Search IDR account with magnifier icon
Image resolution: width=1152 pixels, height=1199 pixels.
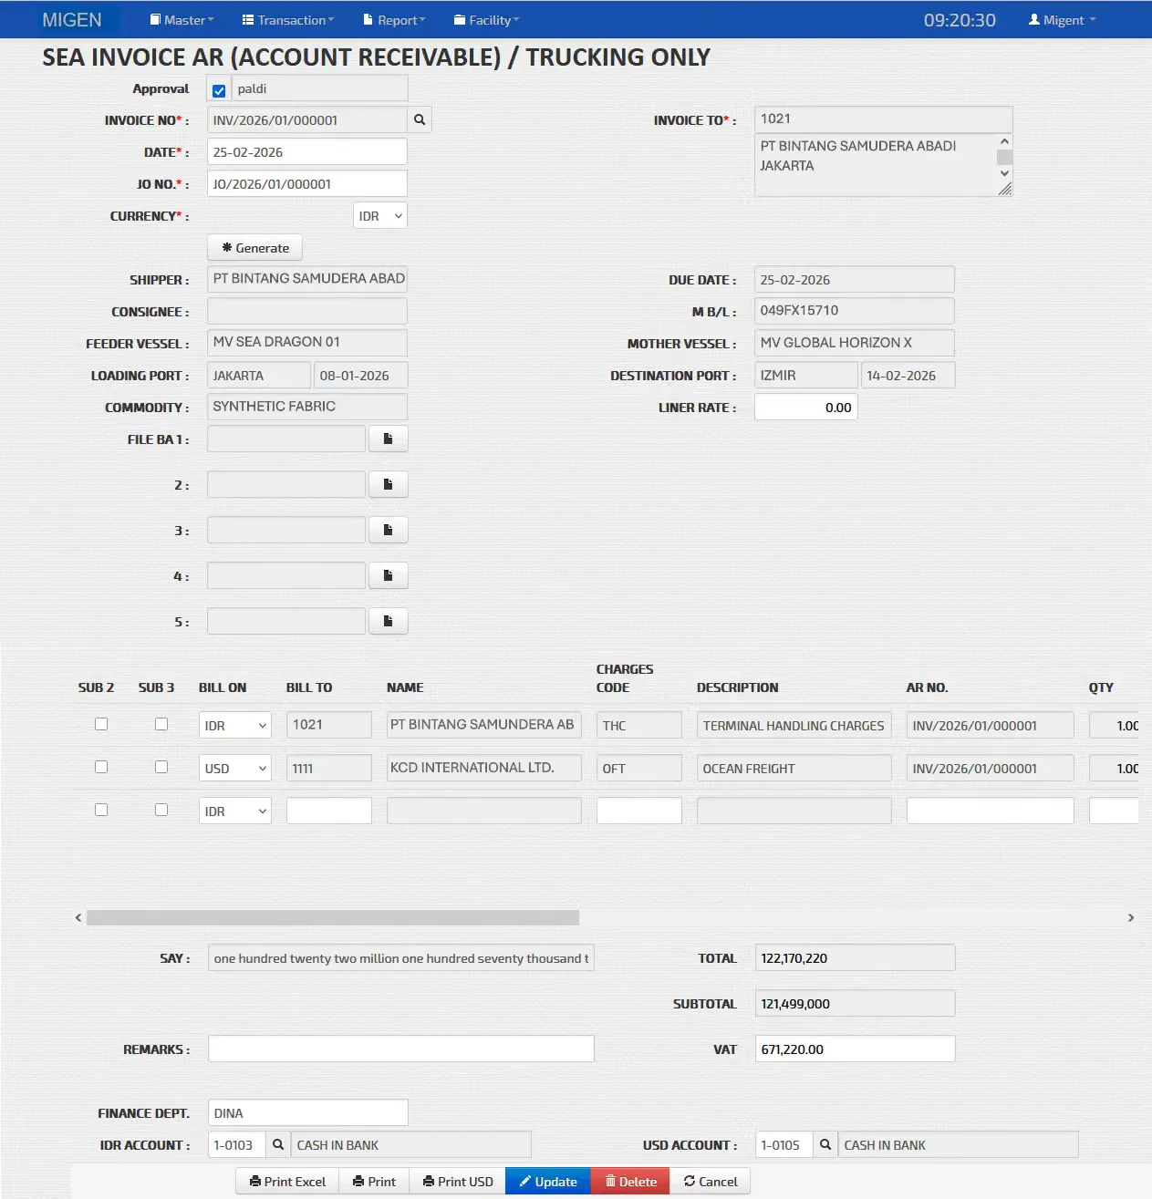[x=278, y=1144]
